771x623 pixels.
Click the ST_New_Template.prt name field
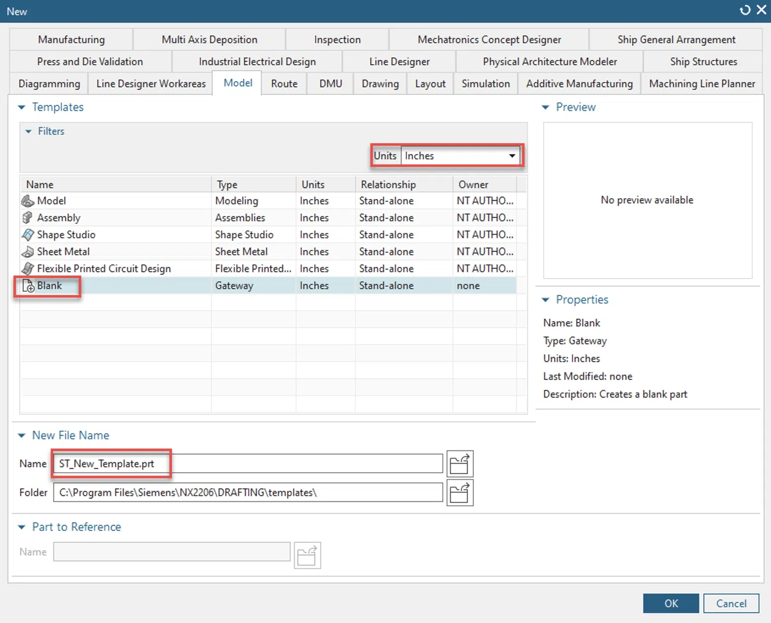click(248, 464)
